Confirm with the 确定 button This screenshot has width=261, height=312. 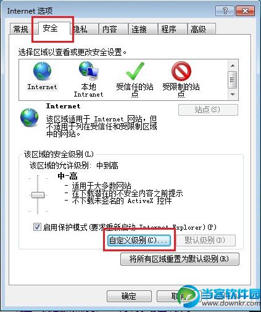click(129, 296)
